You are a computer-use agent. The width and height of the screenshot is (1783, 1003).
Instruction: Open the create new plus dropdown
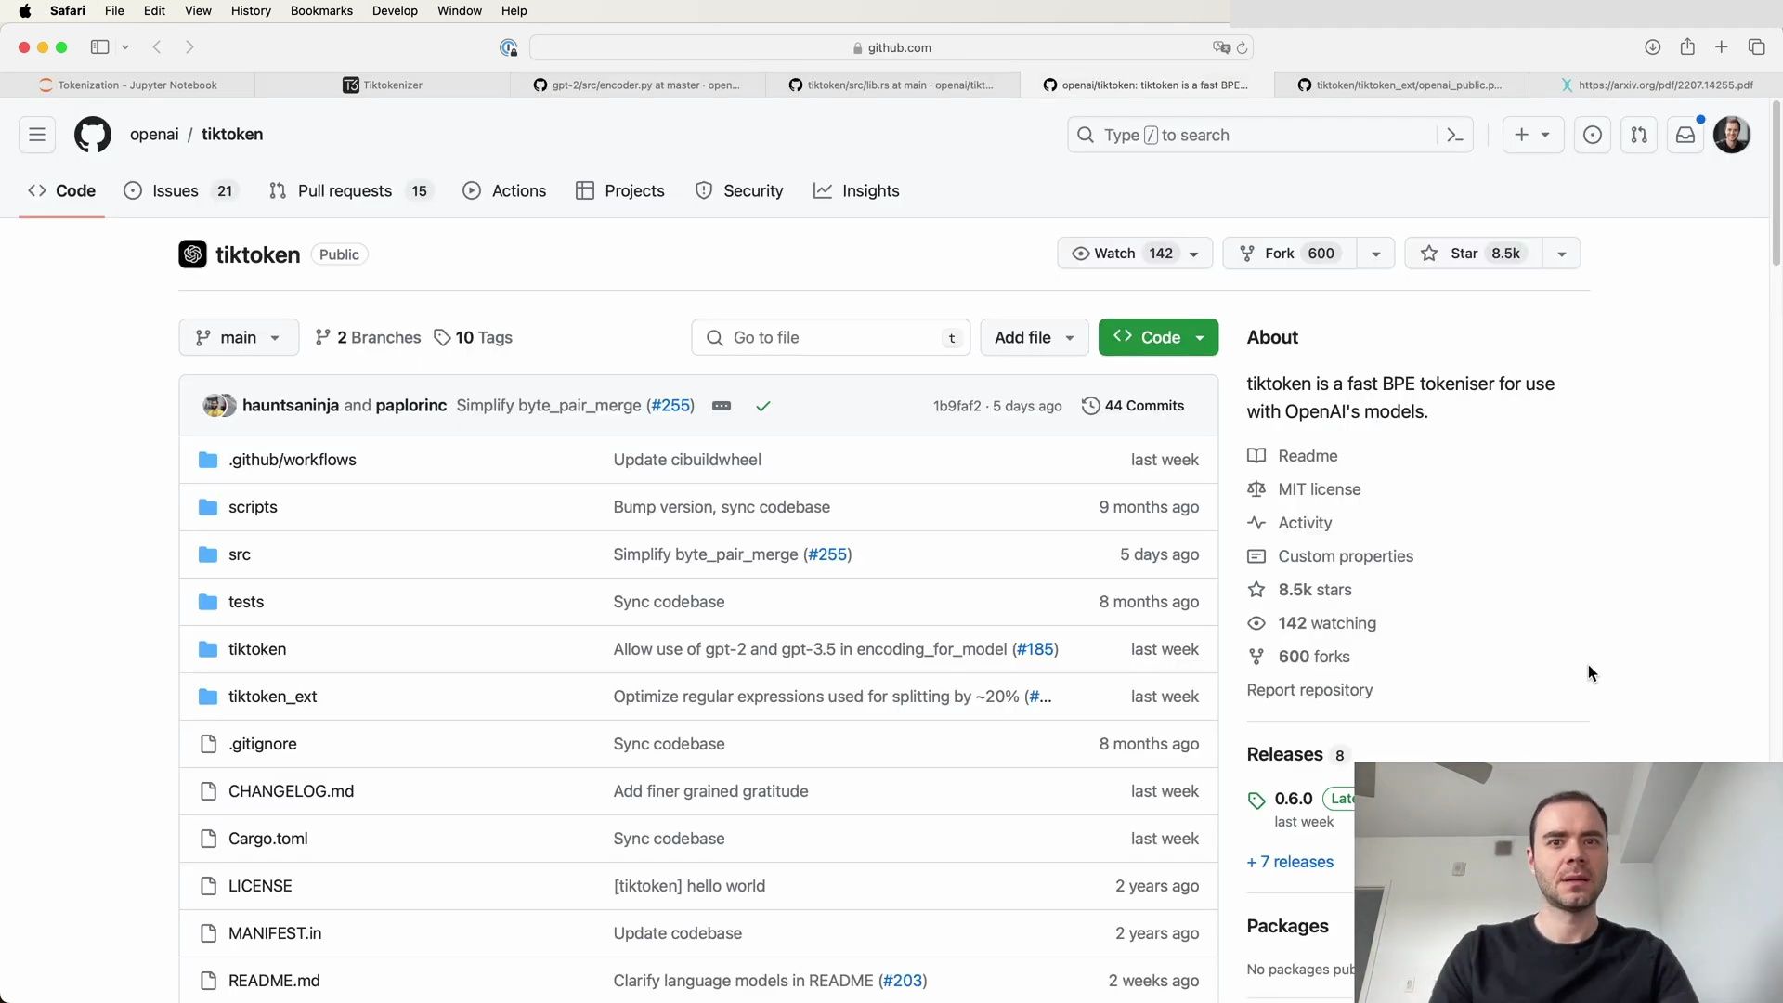pos(1532,135)
